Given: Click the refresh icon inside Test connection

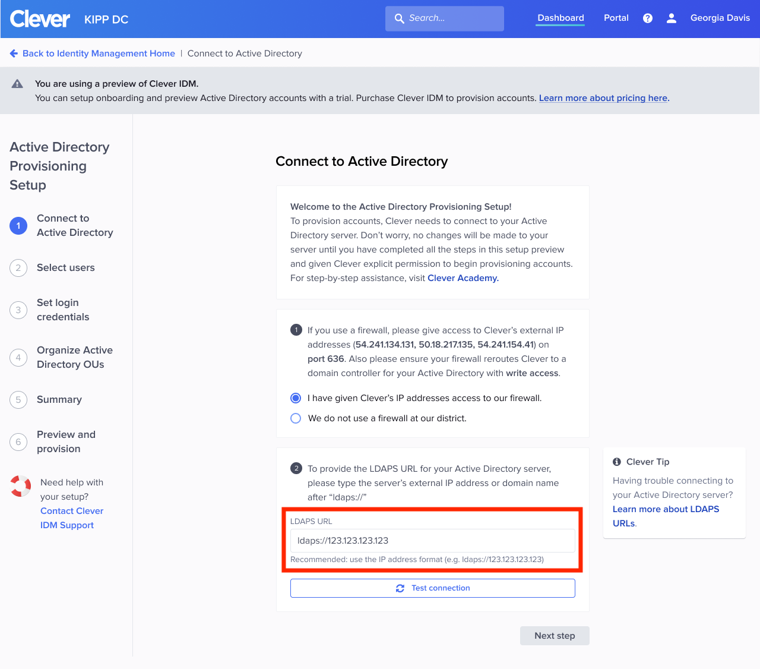Looking at the screenshot, I should click(400, 588).
